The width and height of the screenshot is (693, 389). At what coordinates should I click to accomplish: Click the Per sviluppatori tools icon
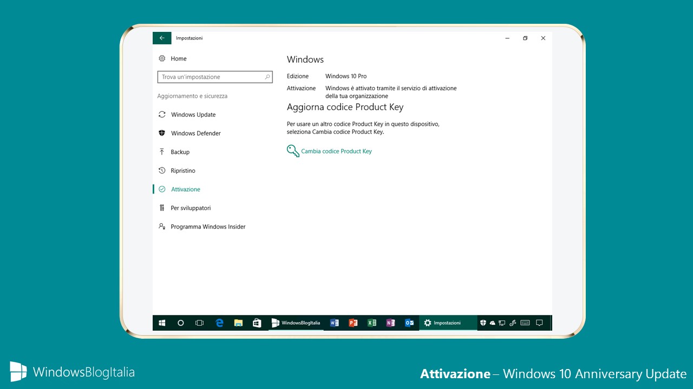pyautogui.click(x=162, y=208)
